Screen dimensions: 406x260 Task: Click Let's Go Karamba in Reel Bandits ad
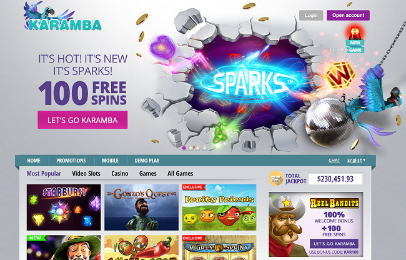pyautogui.click(x=334, y=244)
